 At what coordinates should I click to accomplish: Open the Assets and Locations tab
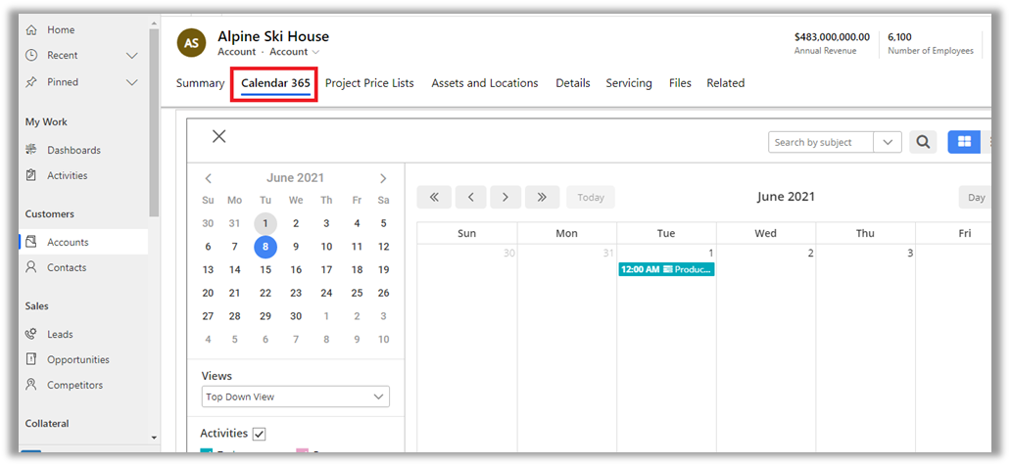coord(484,83)
